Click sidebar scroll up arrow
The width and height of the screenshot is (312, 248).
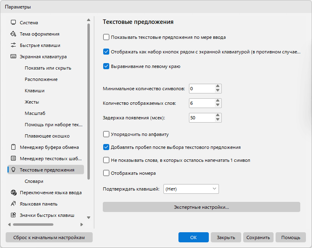coord(89,20)
